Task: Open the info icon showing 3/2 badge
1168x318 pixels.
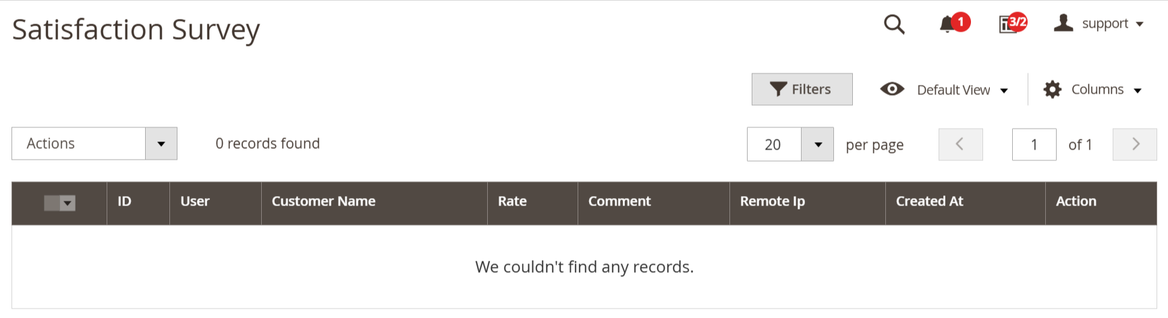Action: click(x=1012, y=24)
